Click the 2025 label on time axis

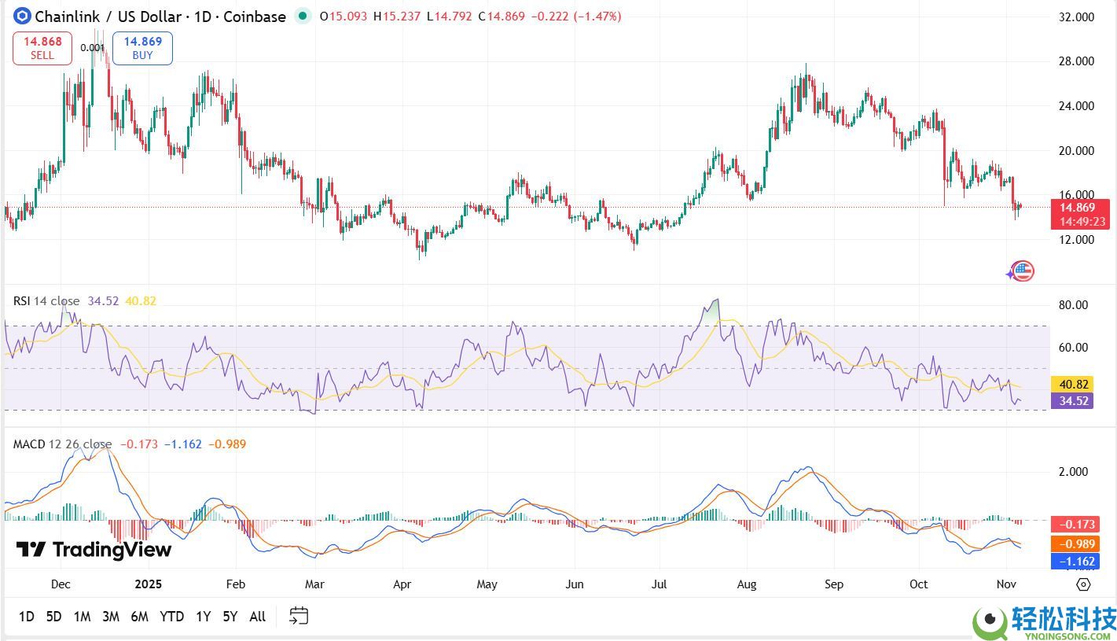[x=147, y=584]
